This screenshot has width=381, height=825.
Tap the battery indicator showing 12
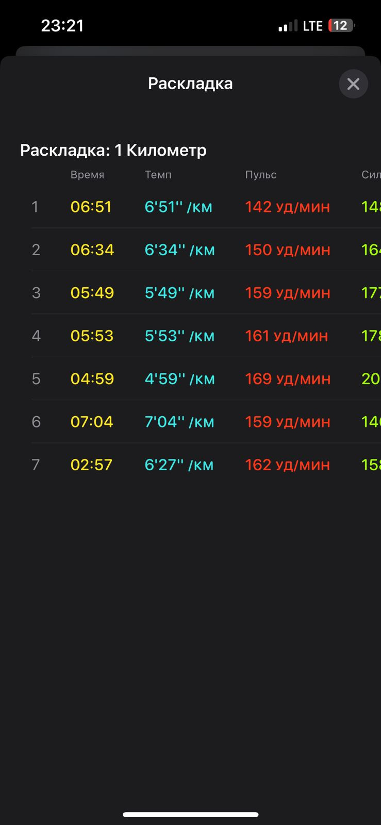click(x=341, y=26)
